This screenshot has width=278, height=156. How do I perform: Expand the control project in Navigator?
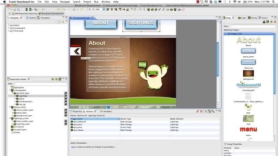[x=9, y=25]
